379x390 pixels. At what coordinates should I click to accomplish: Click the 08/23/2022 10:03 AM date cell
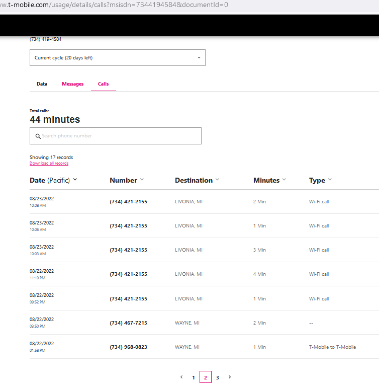click(x=42, y=250)
